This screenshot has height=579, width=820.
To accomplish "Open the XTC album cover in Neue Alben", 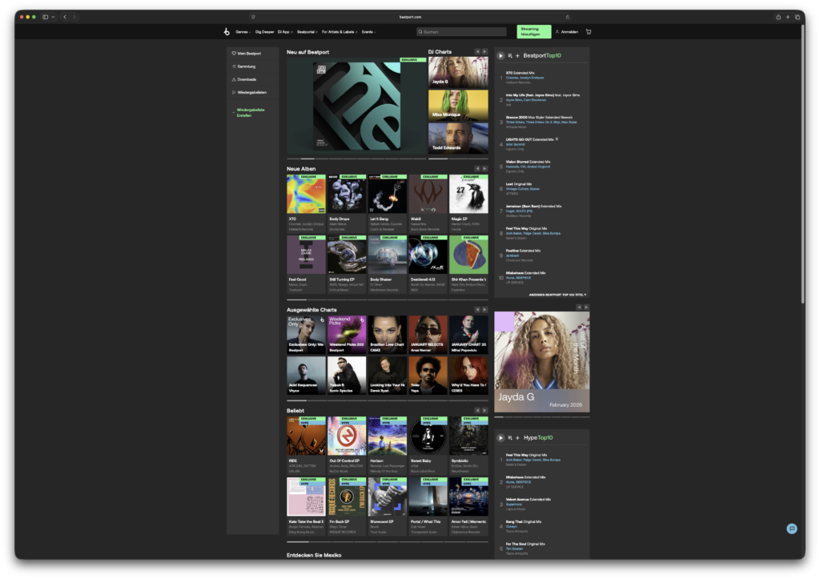I will click(x=306, y=194).
